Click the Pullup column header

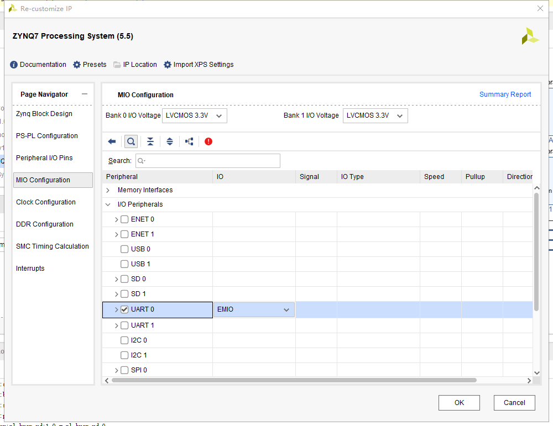point(482,177)
